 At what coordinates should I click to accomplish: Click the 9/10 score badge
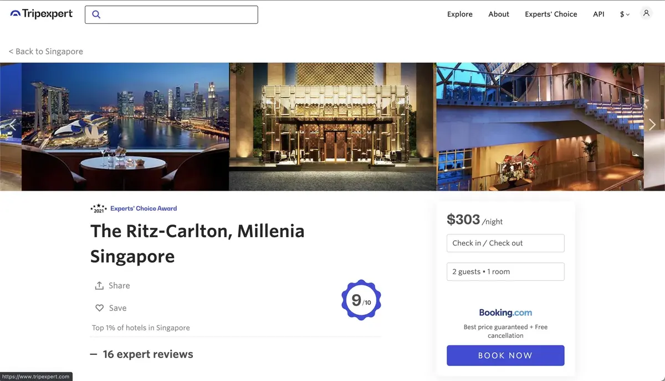pyautogui.click(x=361, y=300)
